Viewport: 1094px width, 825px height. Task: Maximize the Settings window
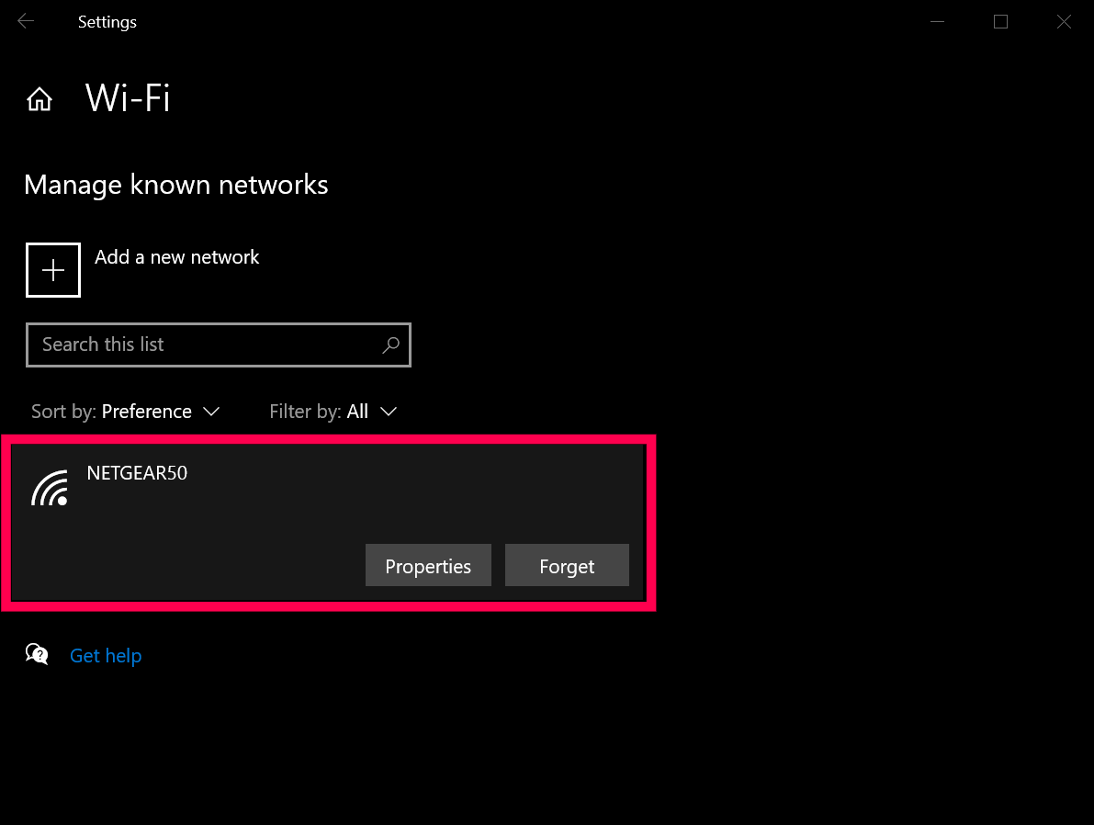(1000, 22)
